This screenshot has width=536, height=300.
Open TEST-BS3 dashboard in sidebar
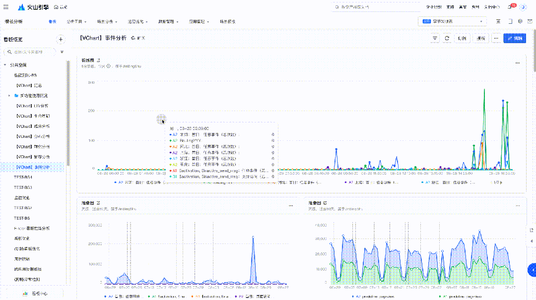[23, 187]
